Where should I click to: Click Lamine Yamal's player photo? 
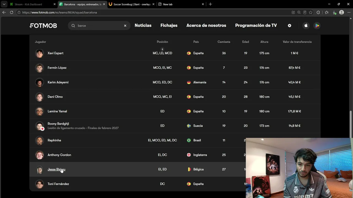[39, 111]
